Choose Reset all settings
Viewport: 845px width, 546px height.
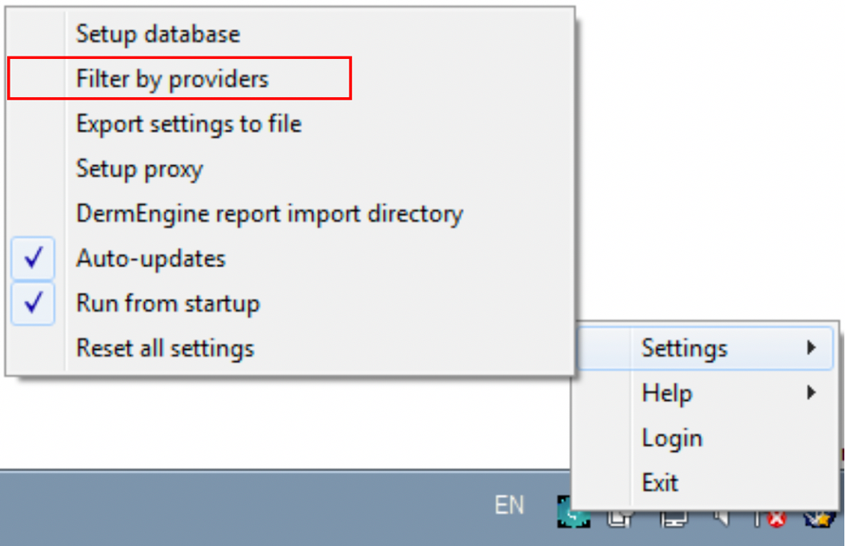pyautogui.click(x=166, y=349)
